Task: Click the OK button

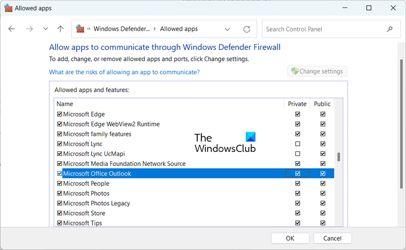Action: point(290,238)
